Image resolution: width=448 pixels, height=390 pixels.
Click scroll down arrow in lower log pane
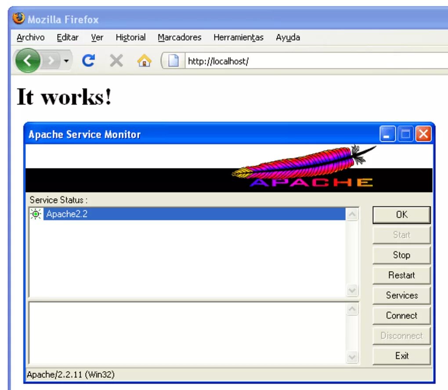(352, 357)
